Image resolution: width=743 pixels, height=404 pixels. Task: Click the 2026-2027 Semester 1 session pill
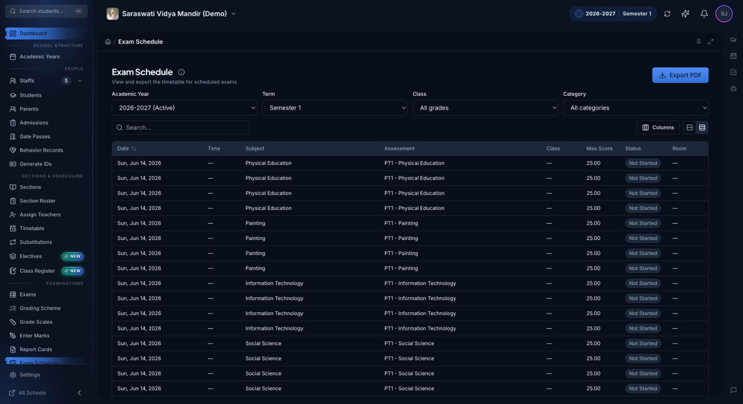click(613, 14)
